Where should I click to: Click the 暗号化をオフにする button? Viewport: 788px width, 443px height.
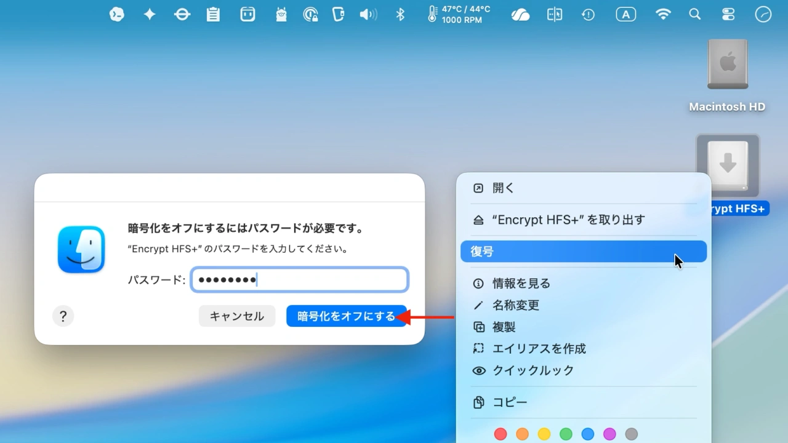tap(347, 316)
